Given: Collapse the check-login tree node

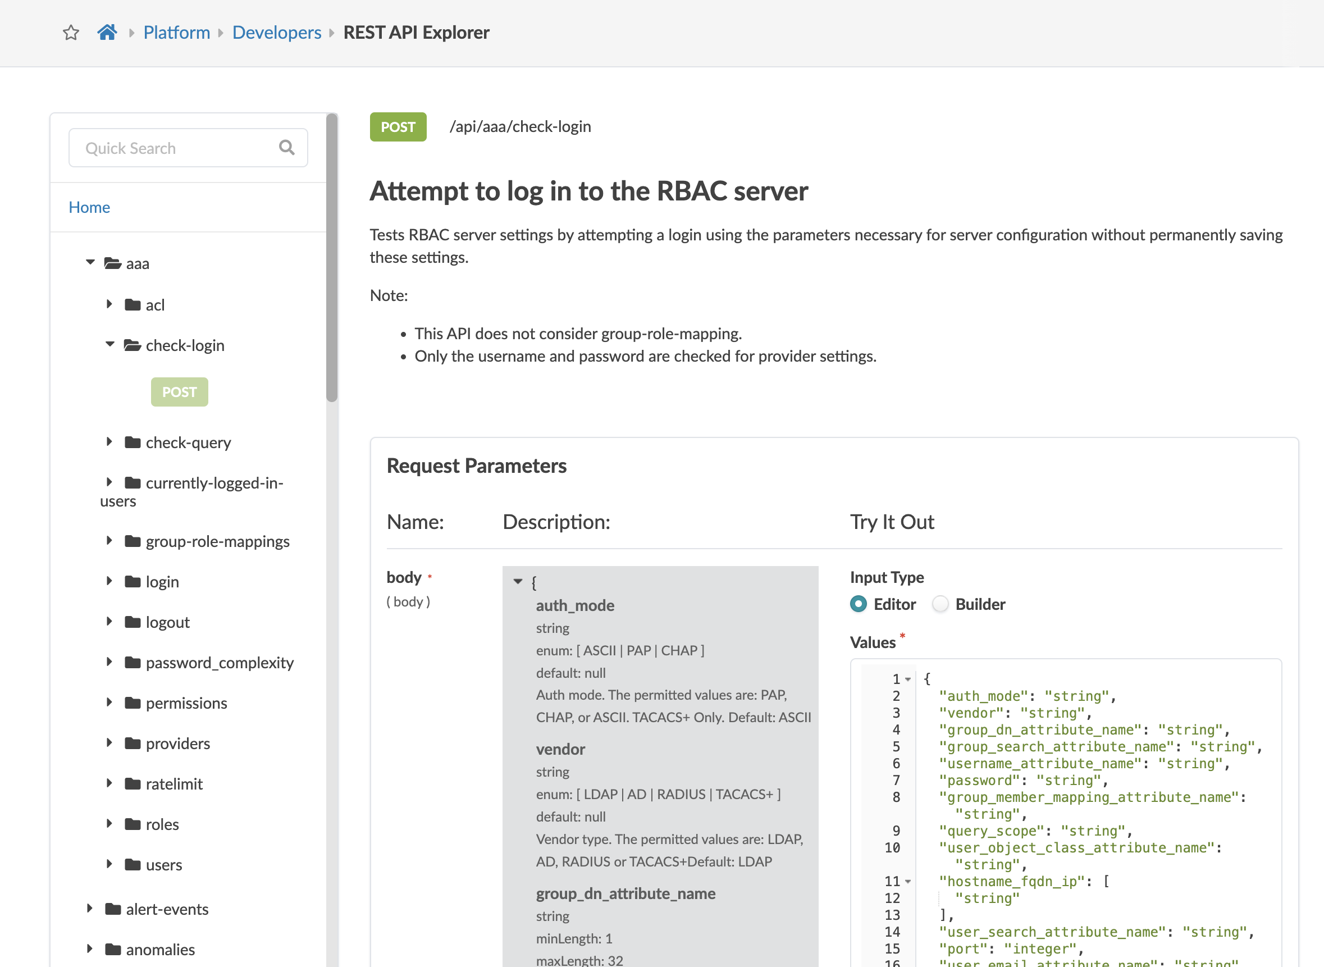Looking at the screenshot, I should (x=109, y=344).
